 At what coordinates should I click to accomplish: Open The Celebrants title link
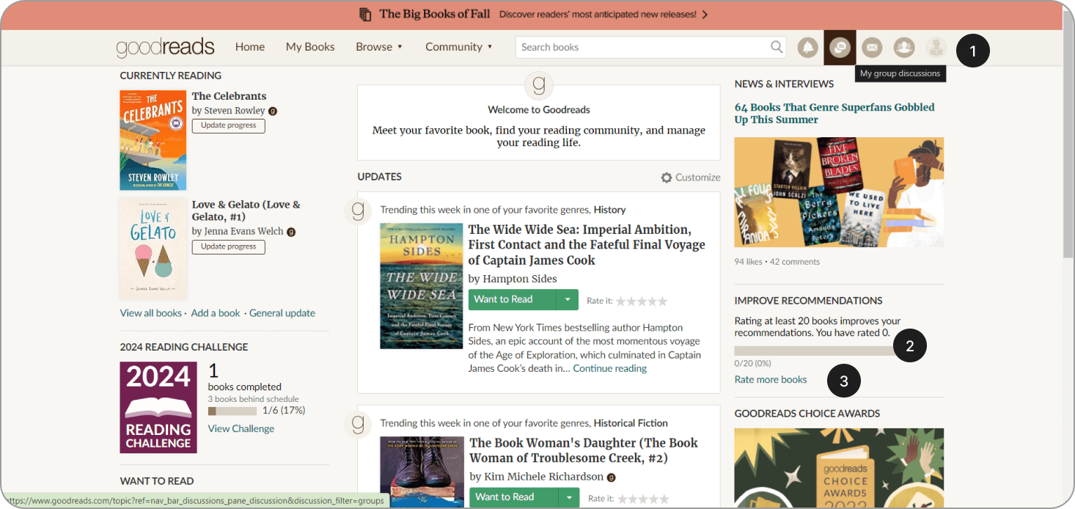(229, 96)
